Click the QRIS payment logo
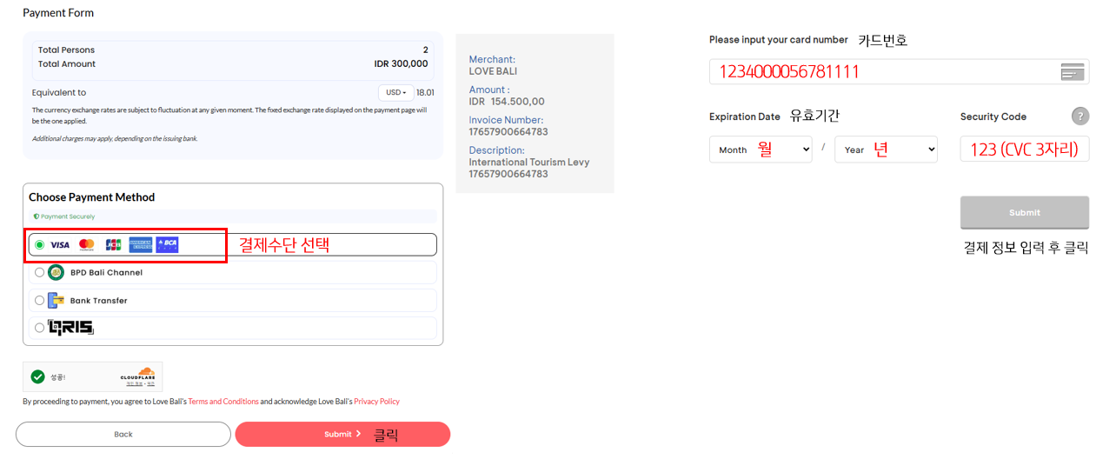This screenshot has width=1096, height=459. tap(71, 328)
